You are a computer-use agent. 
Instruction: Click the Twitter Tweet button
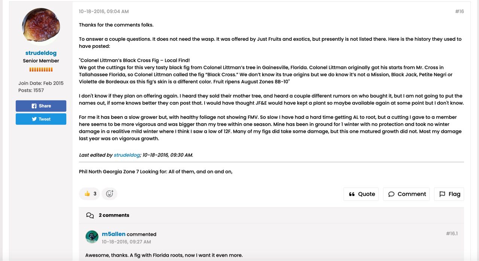(x=41, y=119)
